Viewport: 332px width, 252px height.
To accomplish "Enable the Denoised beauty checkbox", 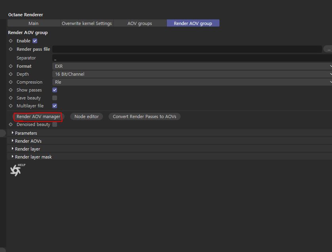I will pyautogui.click(x=55, y=124).
